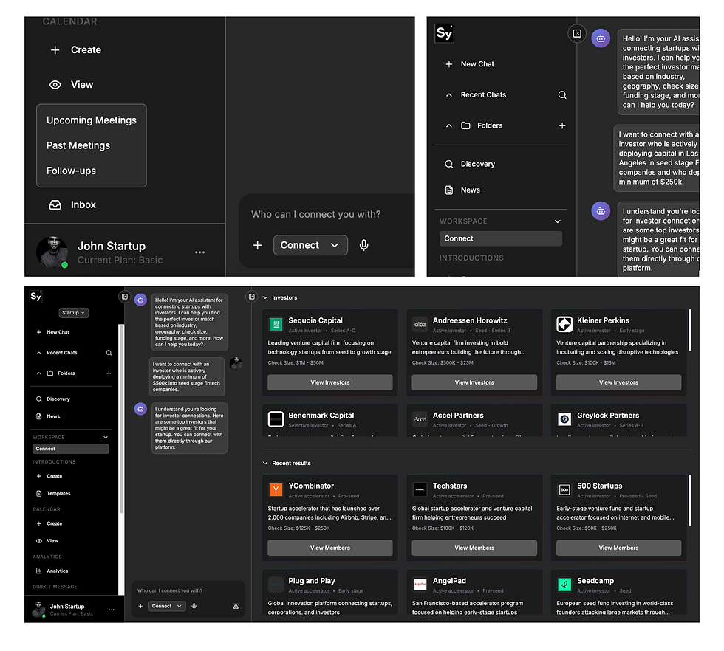Select Follow-ups in the View submenu
This screenshot has width=724, height=651.
71,171
